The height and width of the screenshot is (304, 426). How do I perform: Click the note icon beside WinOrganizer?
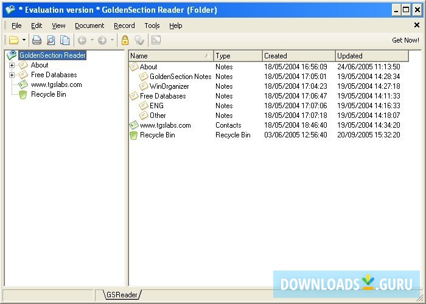[144, 86]
